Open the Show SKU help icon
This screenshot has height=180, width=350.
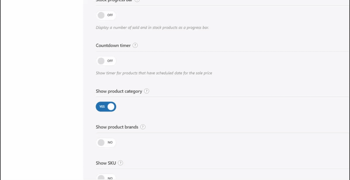click(120, 163)
